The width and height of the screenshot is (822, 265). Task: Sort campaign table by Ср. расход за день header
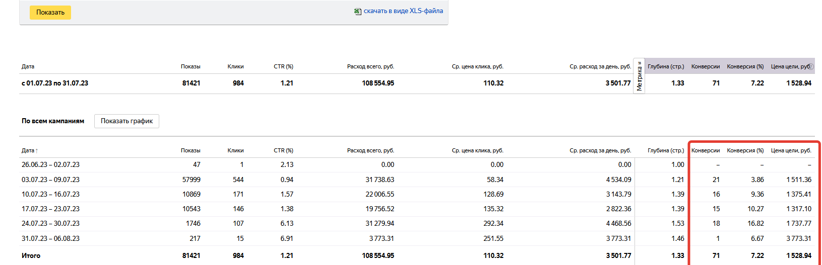tap(600, 150)
